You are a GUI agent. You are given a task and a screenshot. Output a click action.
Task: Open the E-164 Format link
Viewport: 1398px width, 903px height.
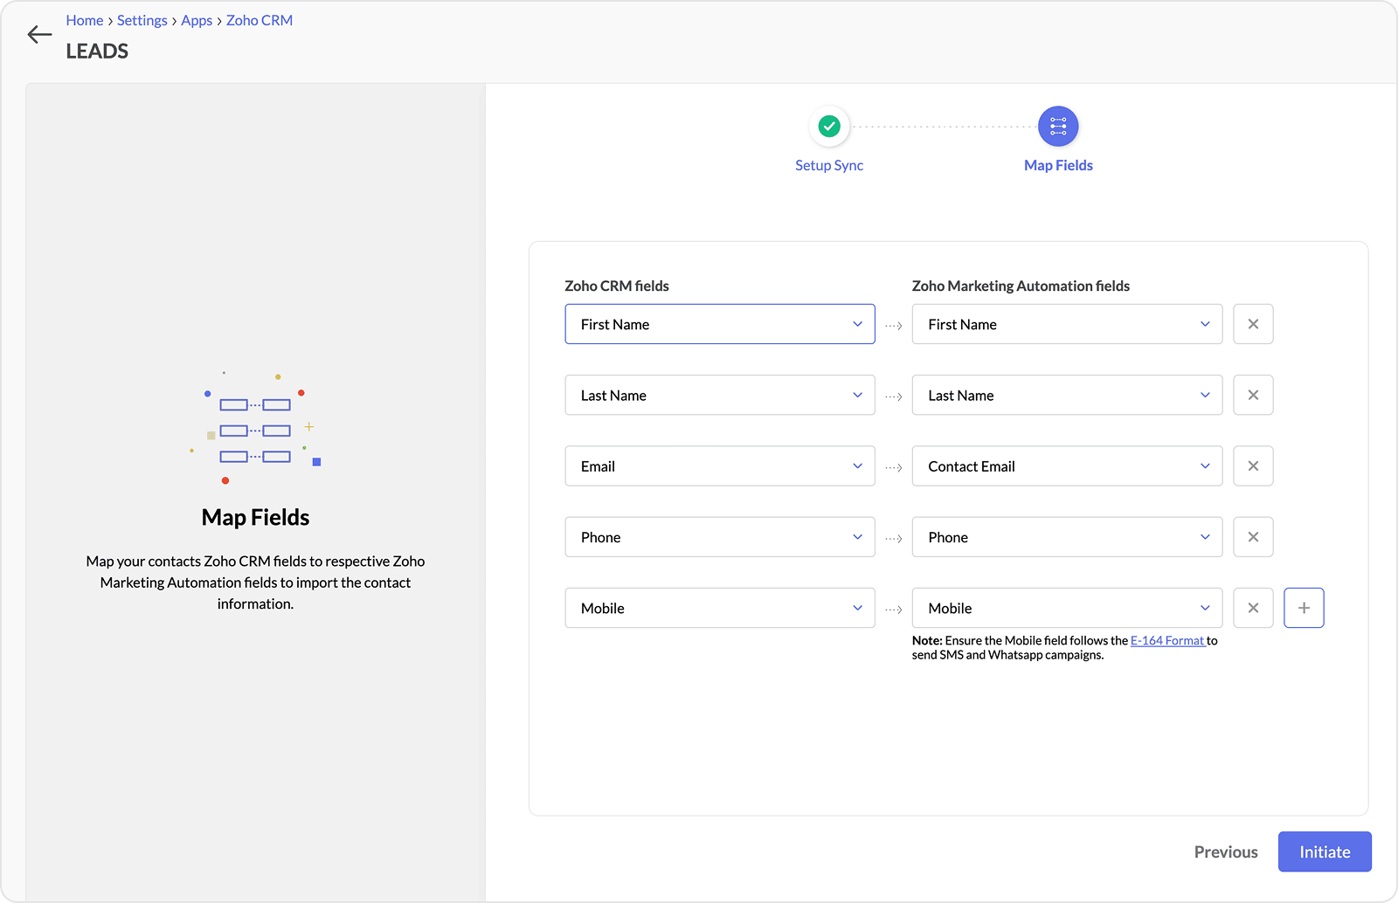point(1167,640)
